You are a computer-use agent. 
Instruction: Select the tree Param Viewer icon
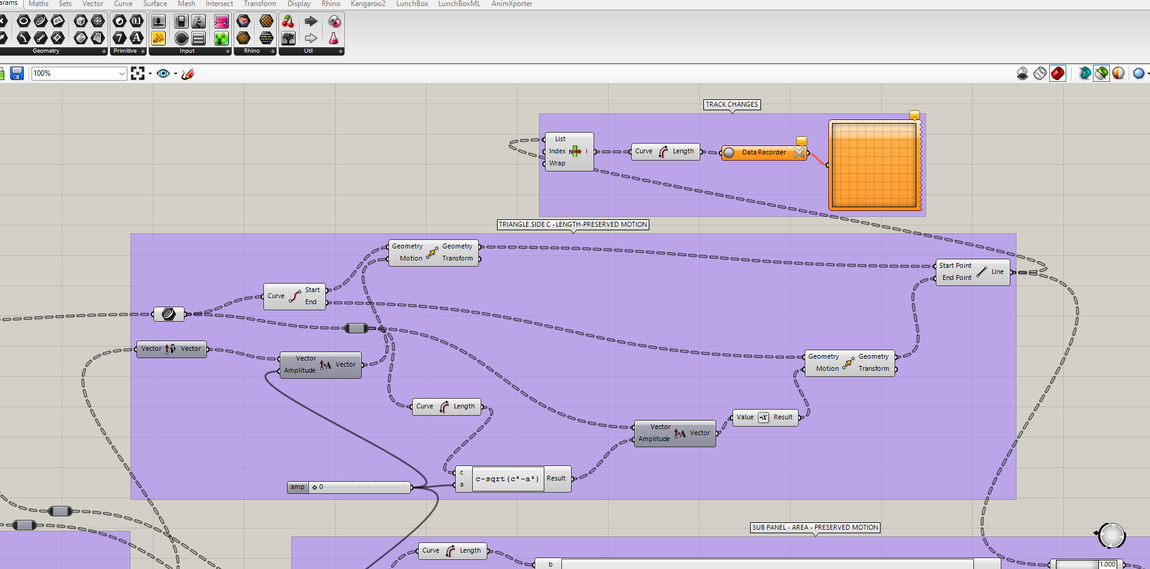288,38
